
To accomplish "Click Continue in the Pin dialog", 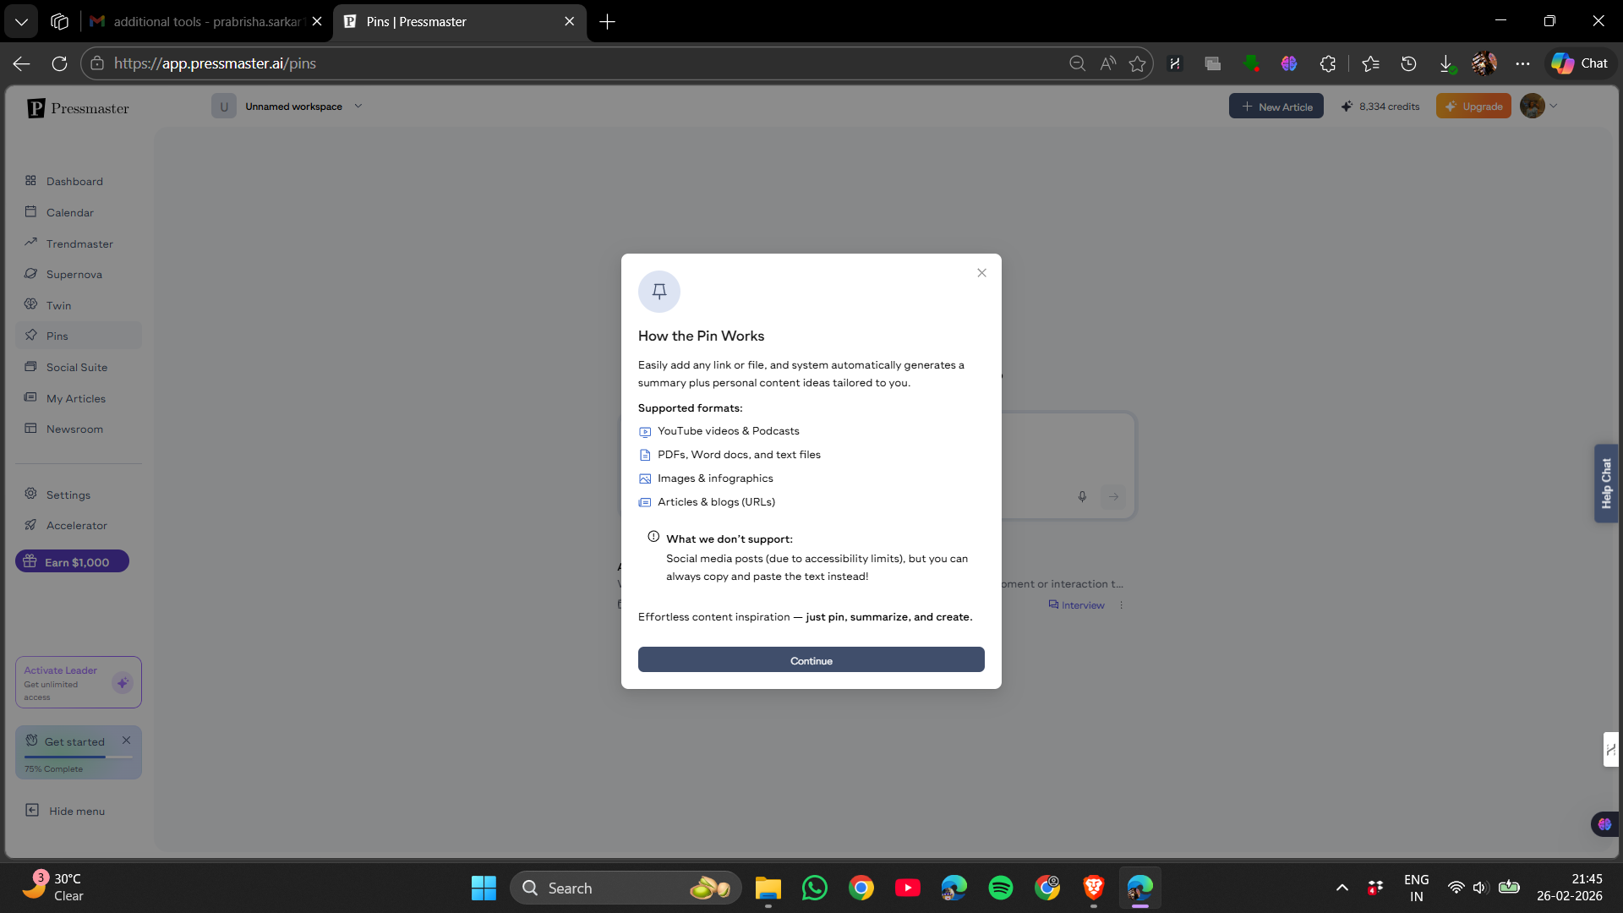I will click(811, 660).
